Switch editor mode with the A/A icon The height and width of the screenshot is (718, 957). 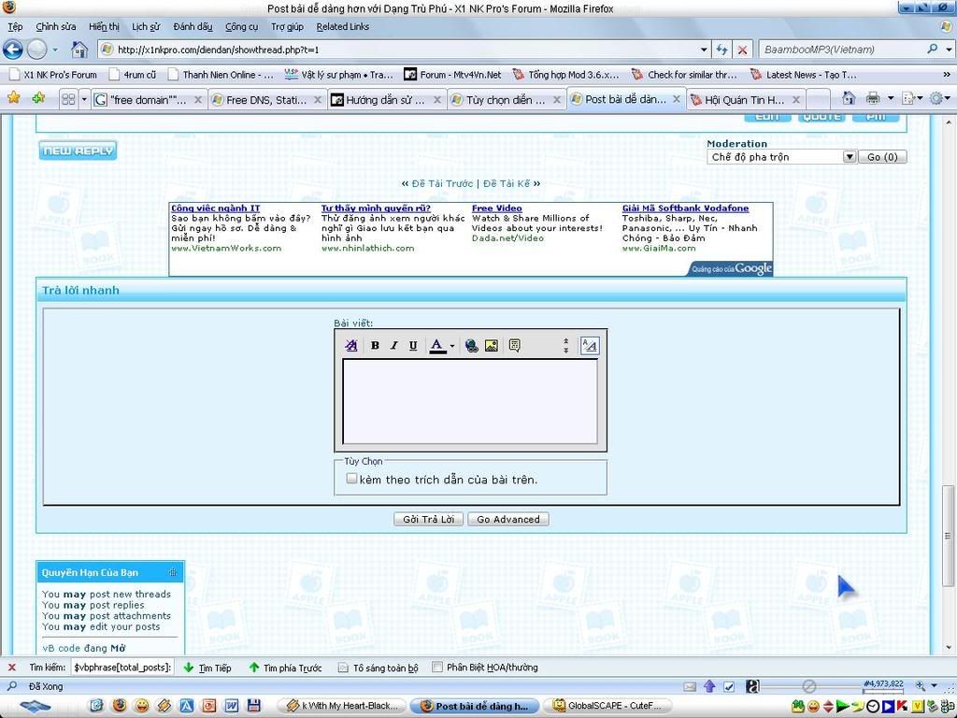pos(589,346)
